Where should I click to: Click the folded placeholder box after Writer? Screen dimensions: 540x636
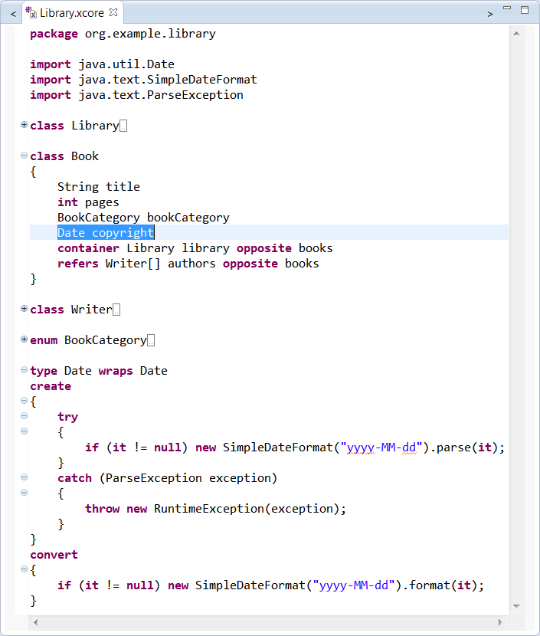[116, 310]
